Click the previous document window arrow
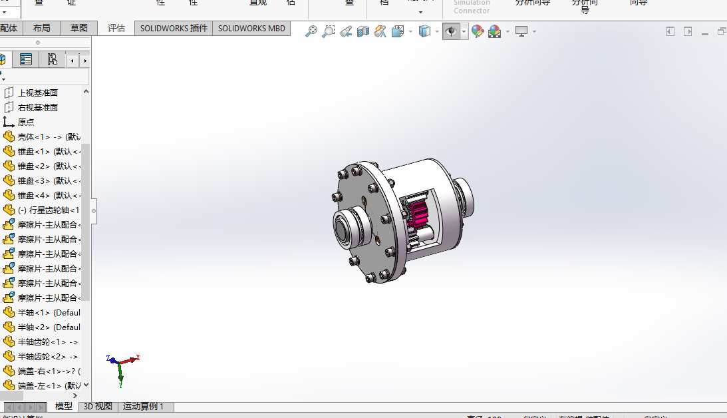Viewport: 727px width, 418px height. tap(670, 31)
